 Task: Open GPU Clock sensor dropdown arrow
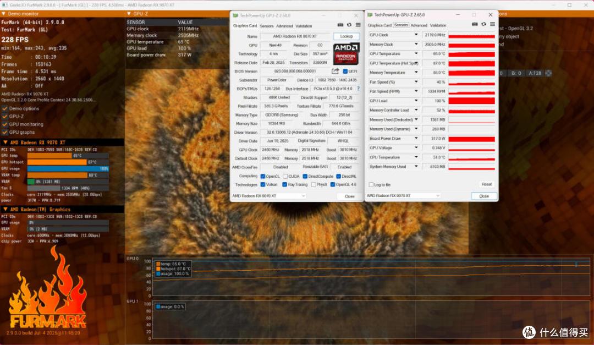[416, 35]
